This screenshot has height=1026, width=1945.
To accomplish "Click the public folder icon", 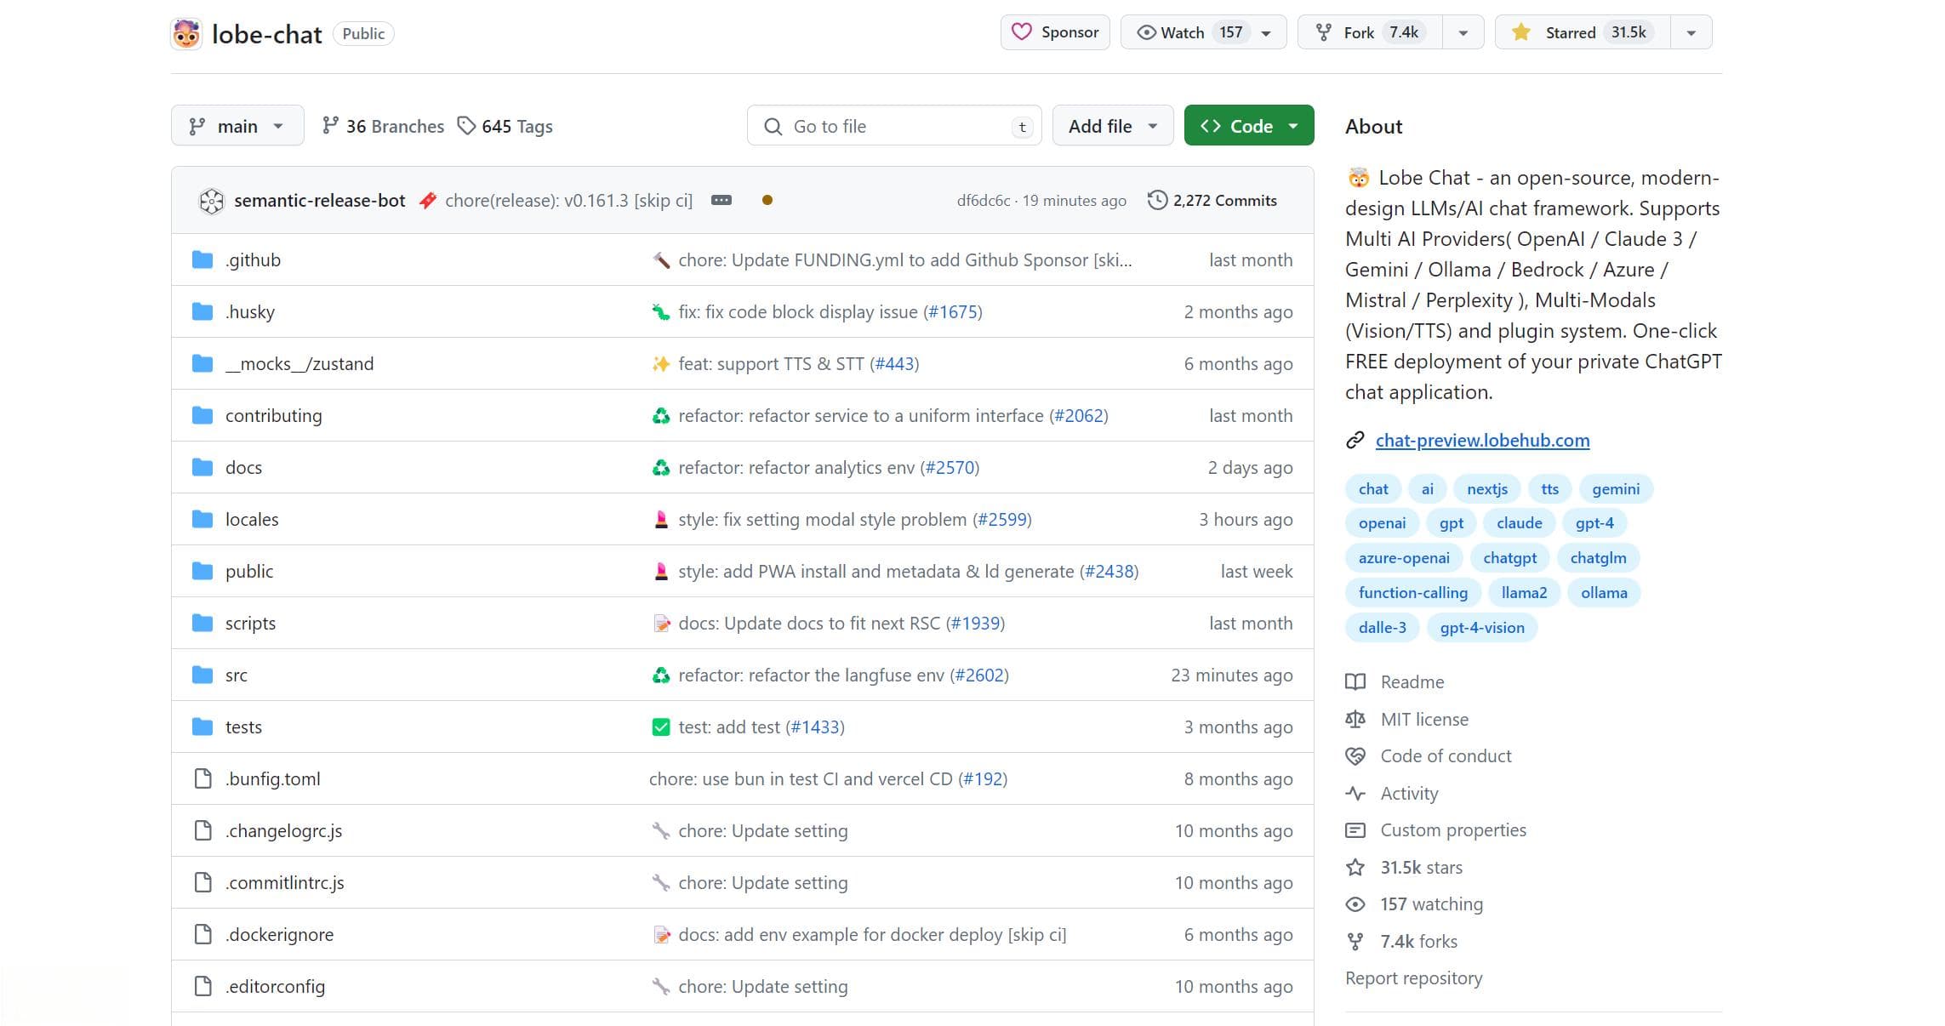I will 202,571.
